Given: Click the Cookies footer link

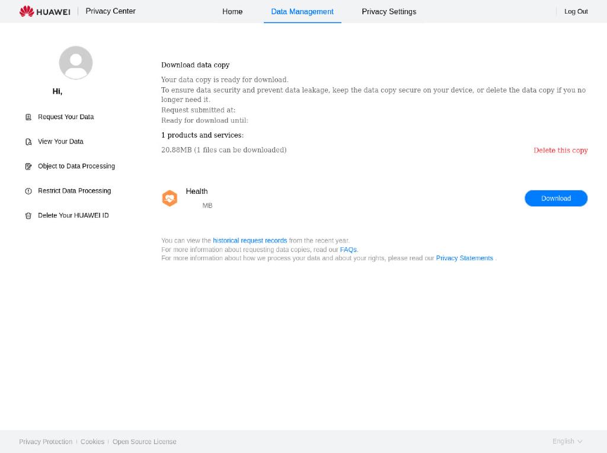Looking at the screenshot, I should 92,441.
